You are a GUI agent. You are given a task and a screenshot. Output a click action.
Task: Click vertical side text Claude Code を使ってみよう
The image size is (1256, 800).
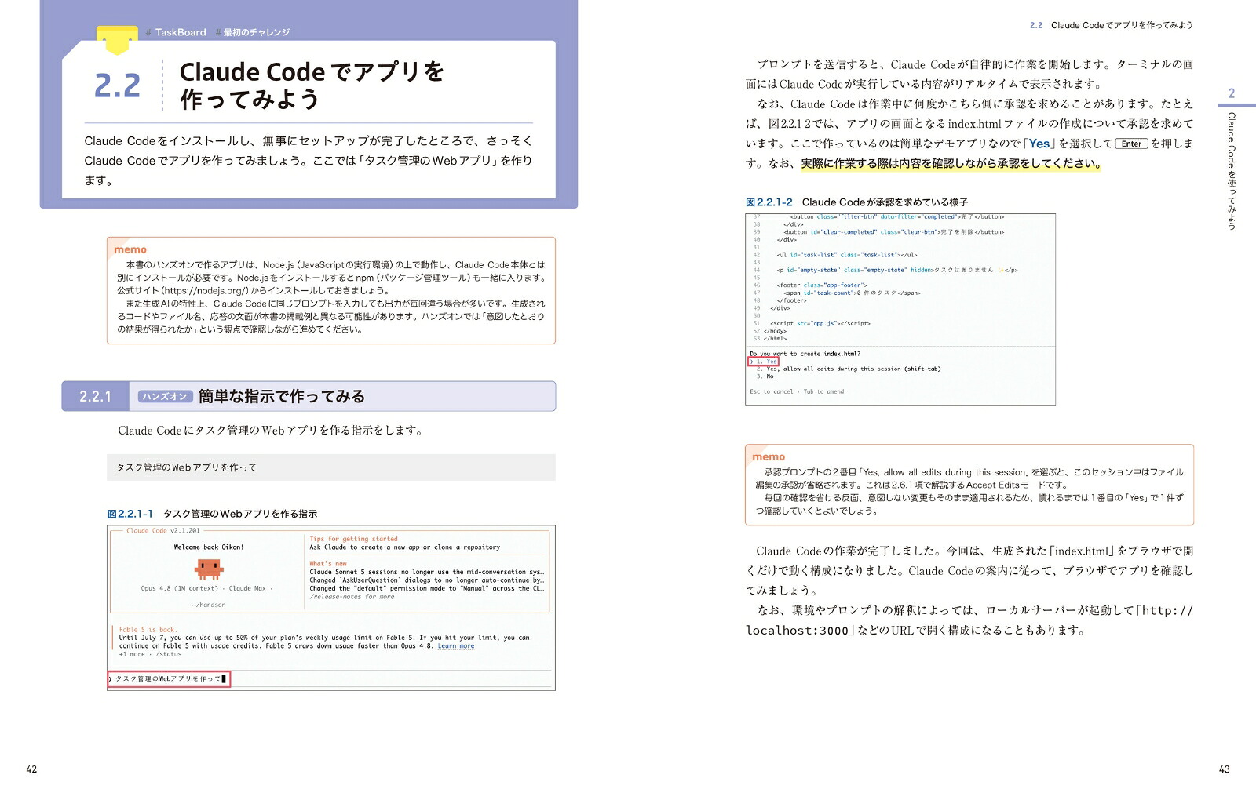tap(1231, 171)
